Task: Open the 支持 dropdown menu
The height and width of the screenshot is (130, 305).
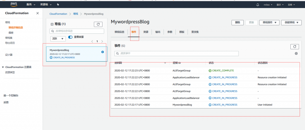Action: [x=291, y=5]
